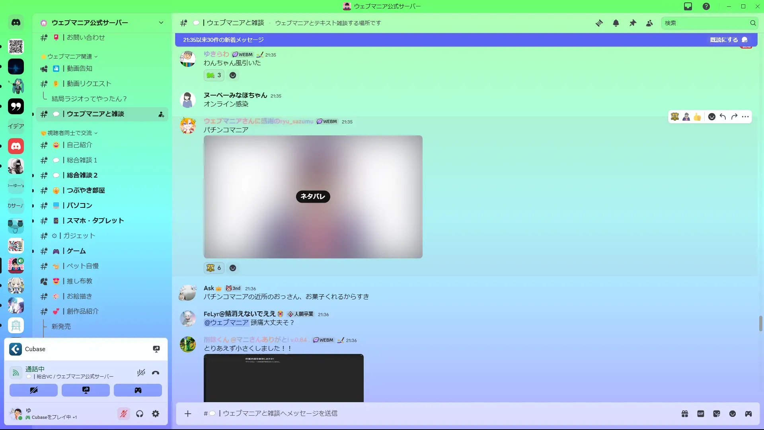Switch to 総合雑談 2 channel
This screenshot has height=430, width=764.
click(82, 175)
